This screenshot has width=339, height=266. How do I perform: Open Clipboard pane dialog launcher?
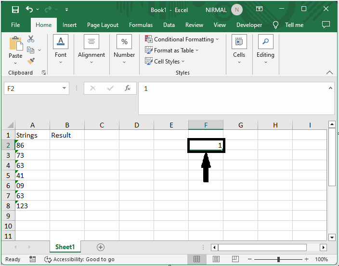click(x=44, y=73)
